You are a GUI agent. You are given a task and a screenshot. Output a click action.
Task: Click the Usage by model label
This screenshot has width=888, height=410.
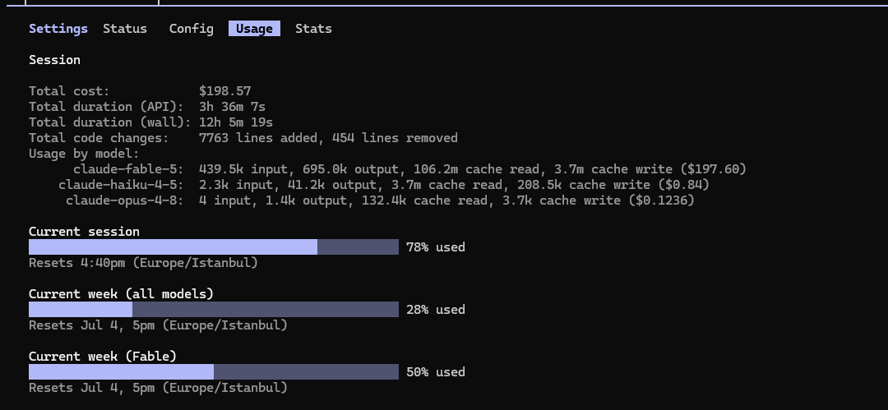[84, 154]
